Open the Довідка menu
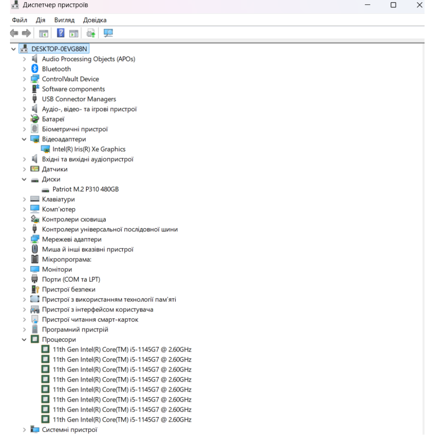The image size is (435, 435). tap(94, 20)
